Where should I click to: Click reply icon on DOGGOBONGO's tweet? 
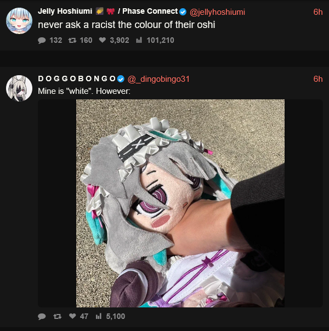coord(42,316)
